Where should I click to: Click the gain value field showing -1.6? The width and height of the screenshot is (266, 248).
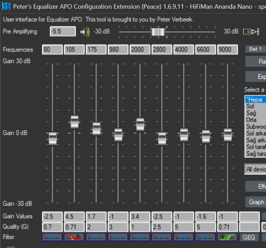coord(206,216)
